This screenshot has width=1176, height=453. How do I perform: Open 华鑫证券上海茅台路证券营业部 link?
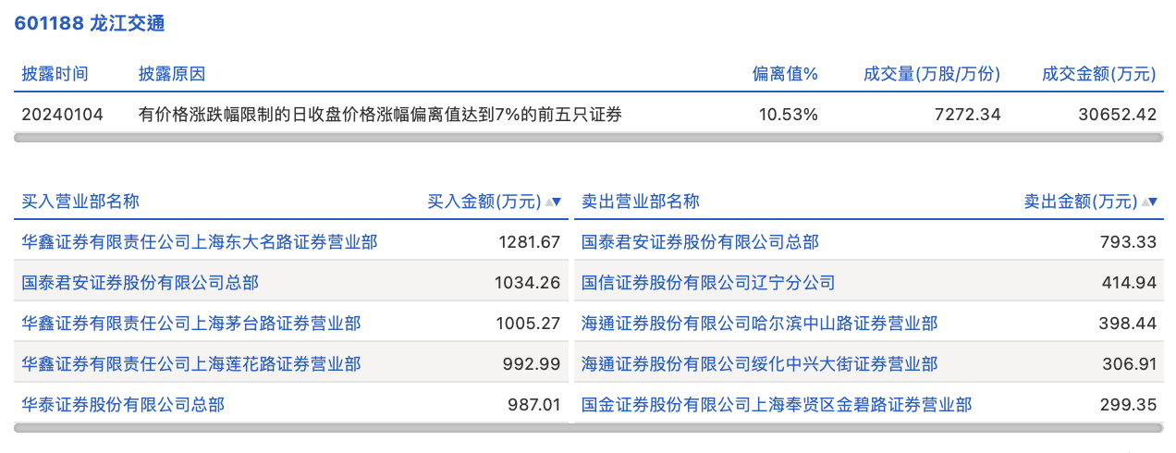[191, 324]
